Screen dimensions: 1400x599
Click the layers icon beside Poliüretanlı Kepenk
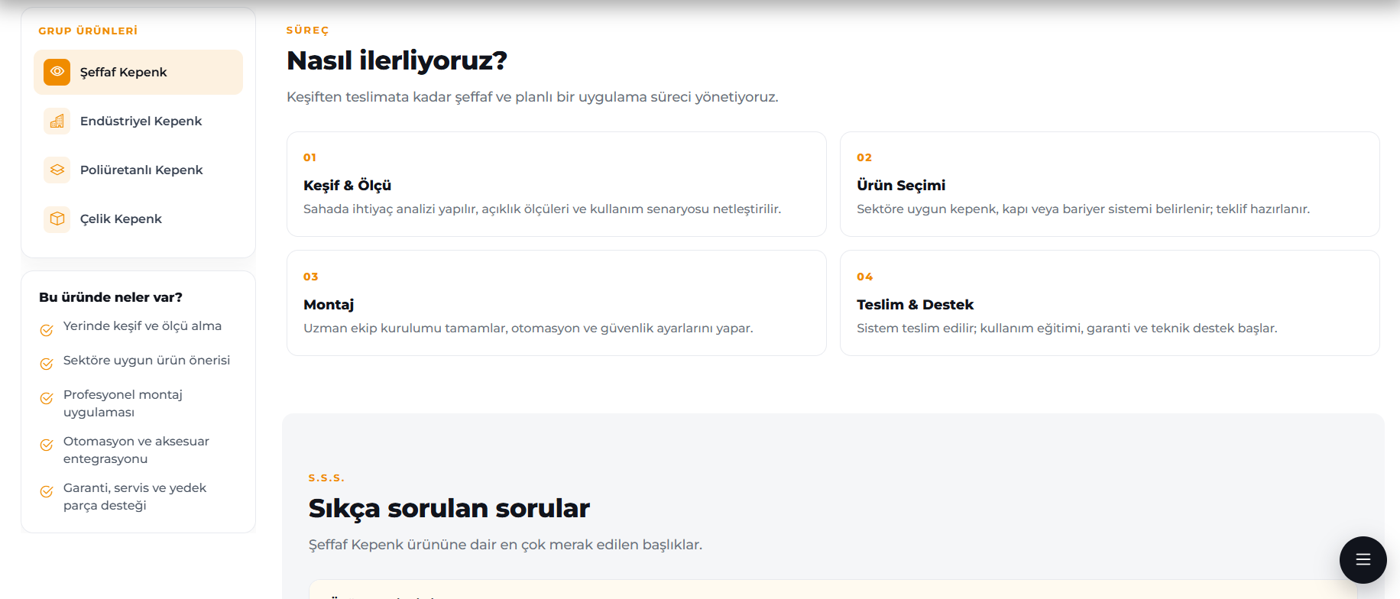[57, 170]
